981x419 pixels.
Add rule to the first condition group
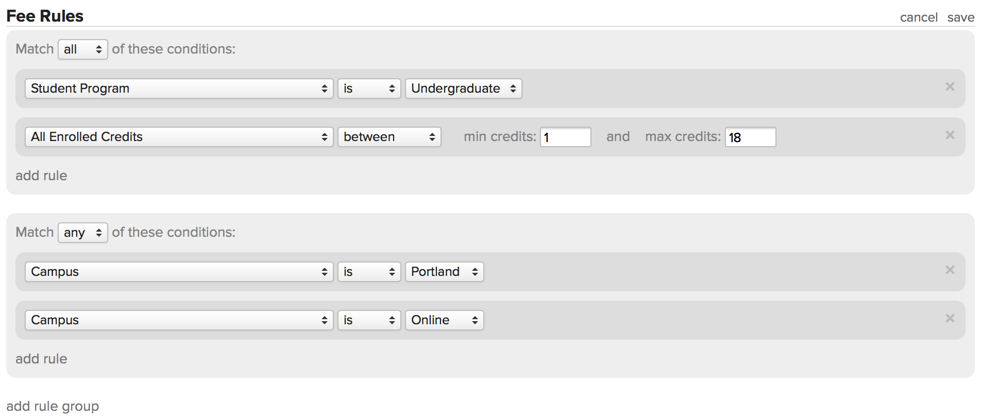click(41, 176)
